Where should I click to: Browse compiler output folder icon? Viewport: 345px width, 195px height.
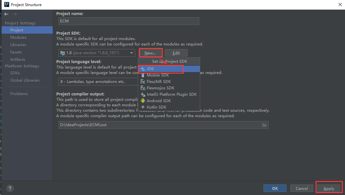tap(264, 125)
